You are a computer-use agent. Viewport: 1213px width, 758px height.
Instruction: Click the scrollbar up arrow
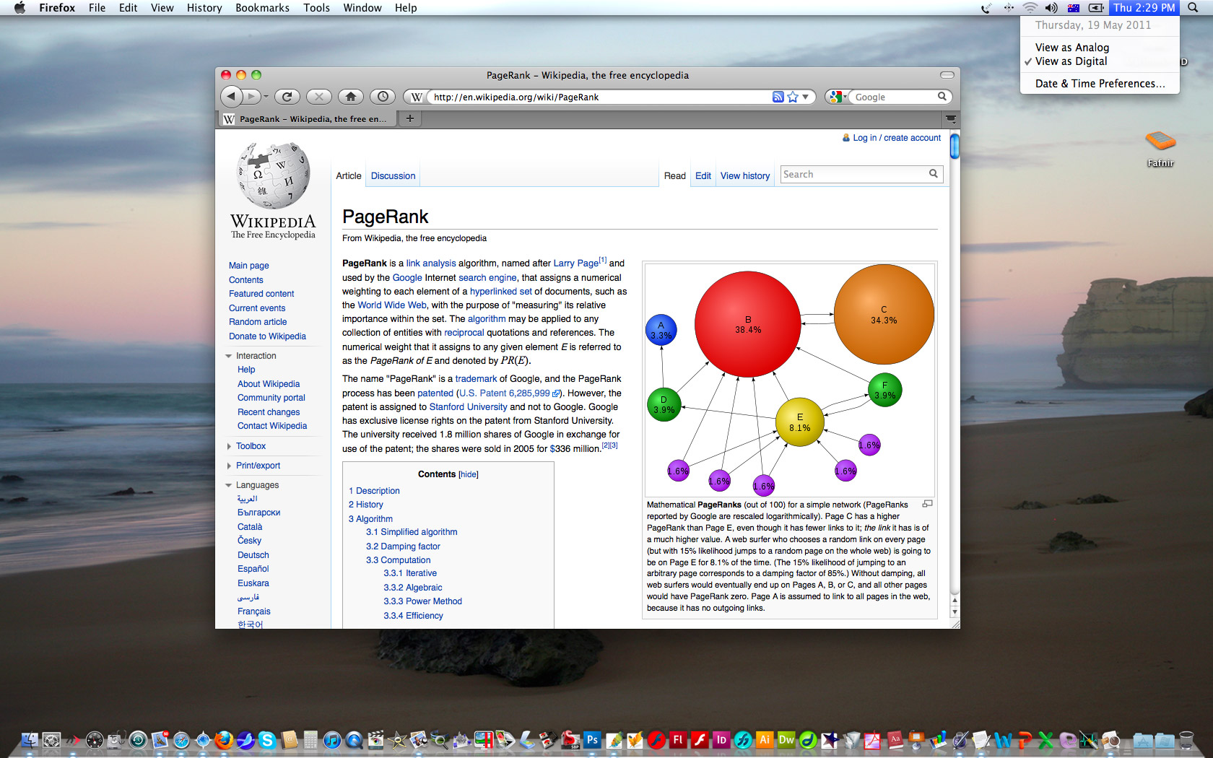(x=955, y=600)
